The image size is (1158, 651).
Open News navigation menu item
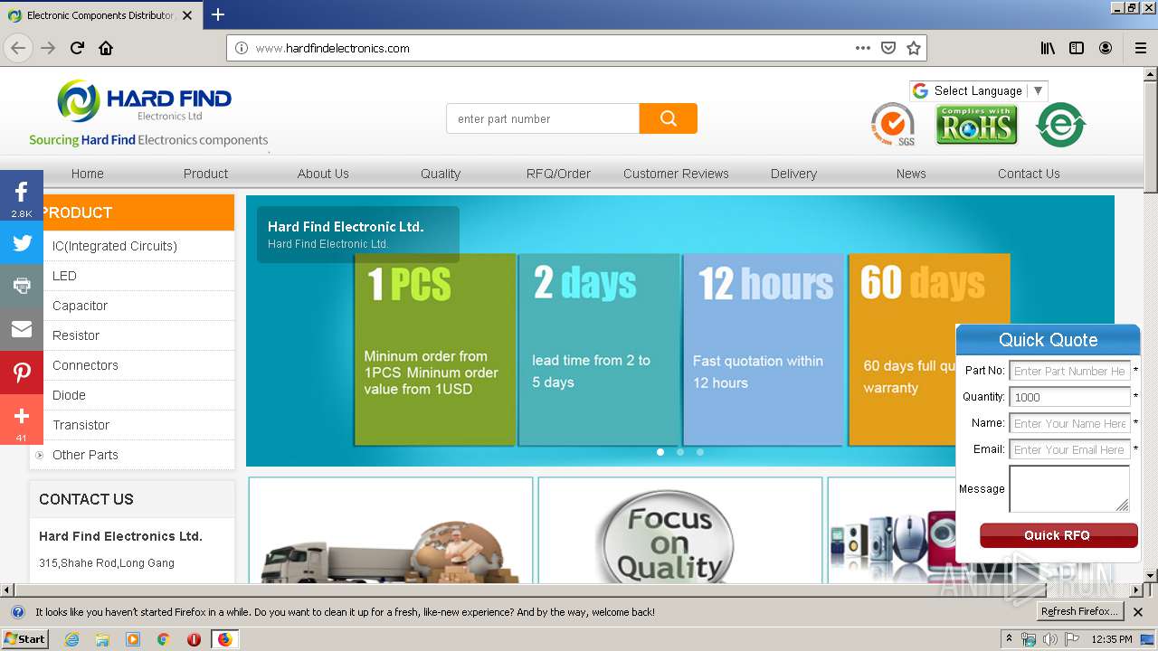[911, 174]
